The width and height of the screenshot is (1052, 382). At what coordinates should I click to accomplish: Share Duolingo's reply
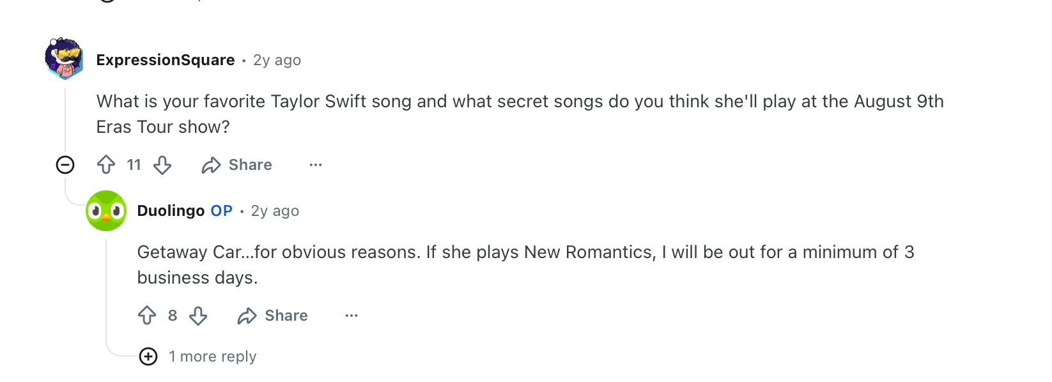click(273, 316)
